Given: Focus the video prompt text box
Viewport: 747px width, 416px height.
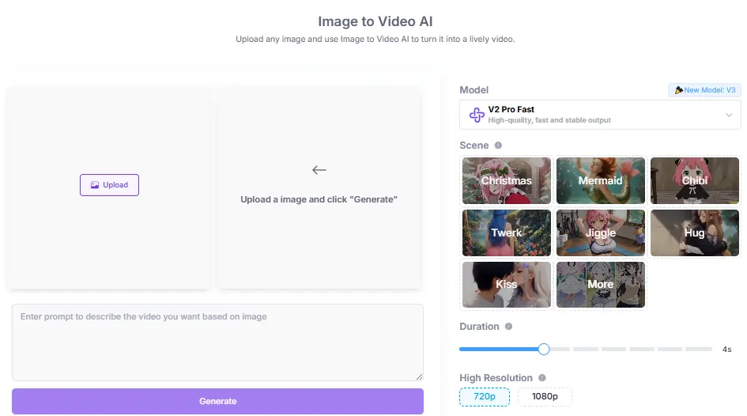Looking at the screenshot, I should coord(217,342).
